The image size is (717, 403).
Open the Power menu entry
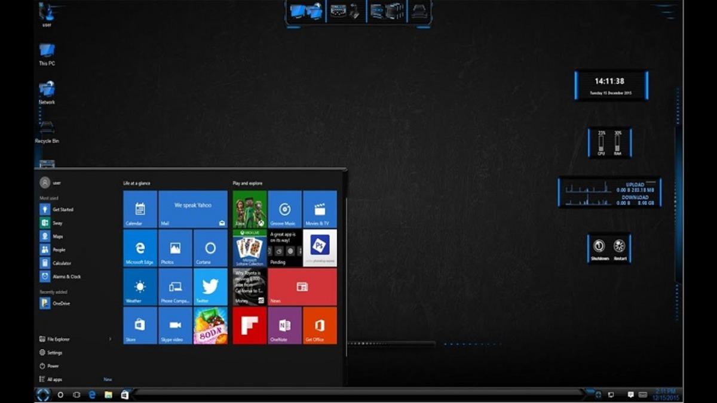coord(53,365)
